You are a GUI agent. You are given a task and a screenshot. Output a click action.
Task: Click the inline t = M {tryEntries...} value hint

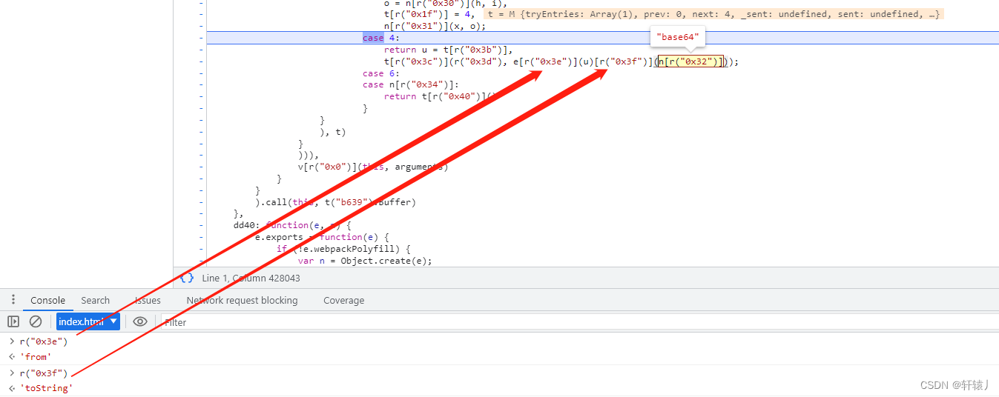pyautogui.click(x=714, y=14)
